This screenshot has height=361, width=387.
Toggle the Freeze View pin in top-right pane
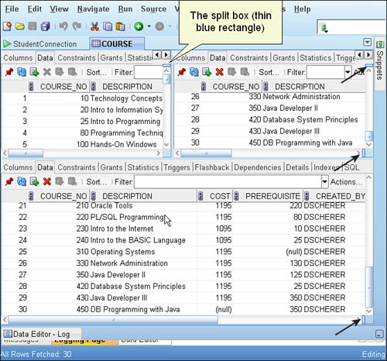pyautogui.click(x=182, y=72)
